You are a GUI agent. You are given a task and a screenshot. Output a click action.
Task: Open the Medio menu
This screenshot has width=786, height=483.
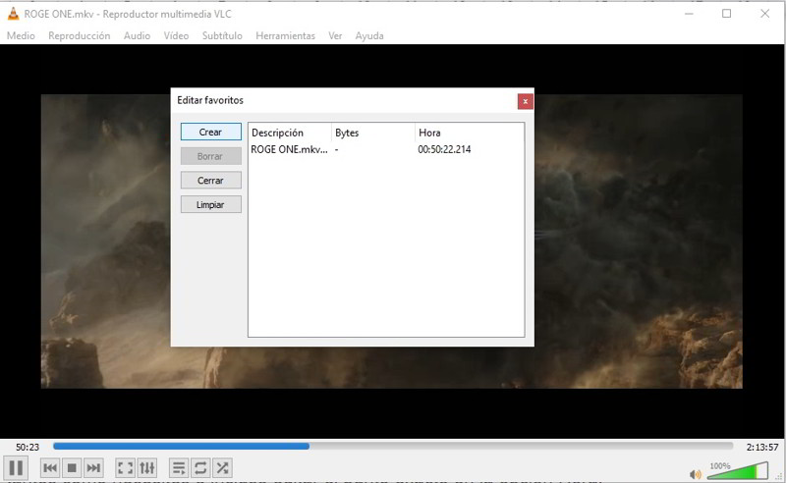click(21, 36)
